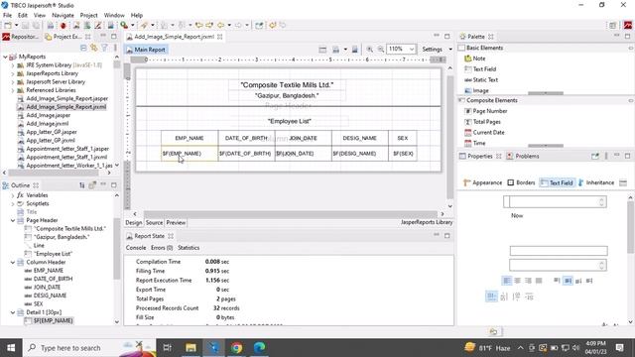Toggle bottom vertical alignment

pos(578,281)
